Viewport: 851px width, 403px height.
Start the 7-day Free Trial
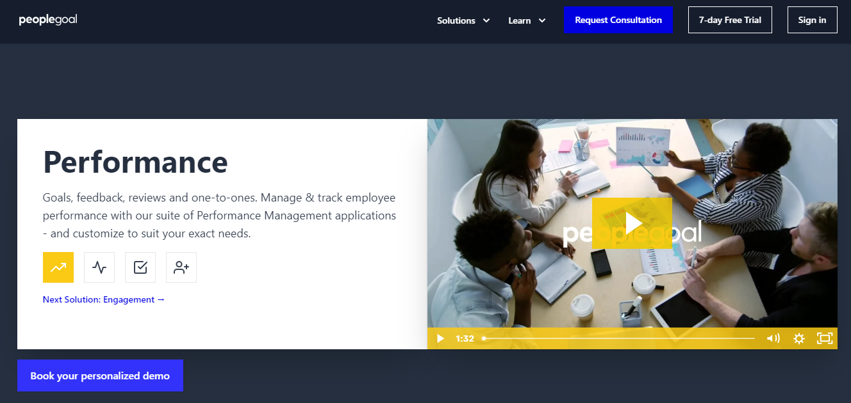click(730, 20)
